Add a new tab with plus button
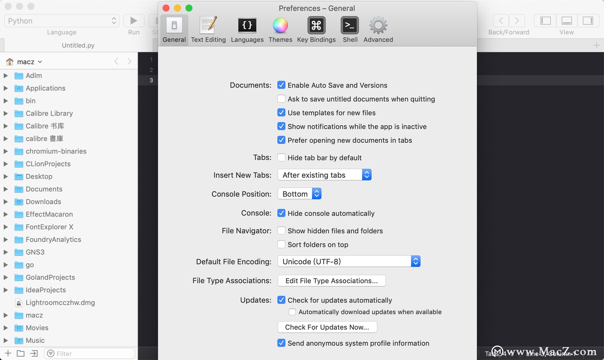The height and width of the screenshot is (360, 604). (x=596, y=45)
